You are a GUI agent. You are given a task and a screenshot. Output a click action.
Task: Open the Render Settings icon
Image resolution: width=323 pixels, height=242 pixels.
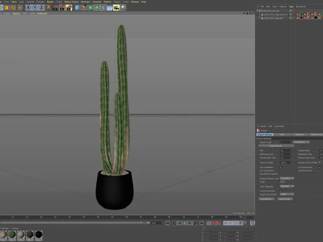point(69,8)
